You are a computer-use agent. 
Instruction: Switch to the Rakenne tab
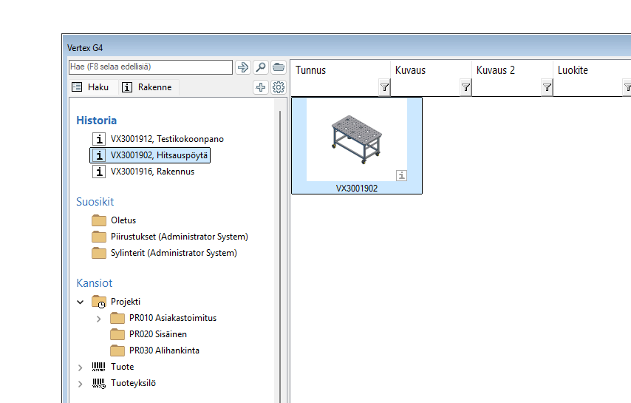[x=147, y=87]
